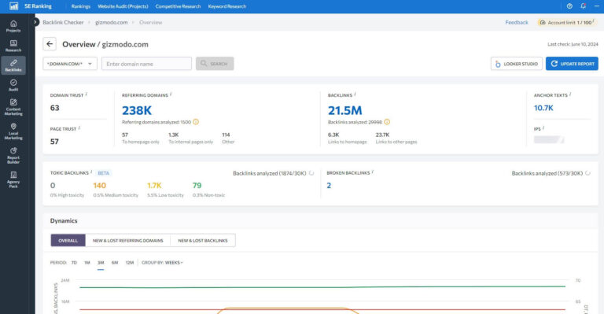
Task: Open the help question-mark icon
Action: (x=569, y=6)
